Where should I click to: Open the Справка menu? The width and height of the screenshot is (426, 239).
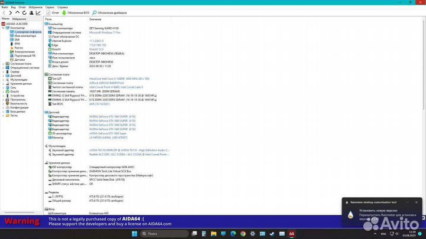click(63, 7)
